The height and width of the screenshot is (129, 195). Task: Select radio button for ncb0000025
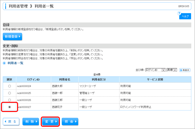(x=10, y=93)
